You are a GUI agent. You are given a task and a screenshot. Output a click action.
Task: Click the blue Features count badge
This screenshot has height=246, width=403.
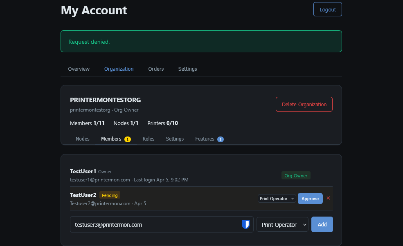click(221, 139)
